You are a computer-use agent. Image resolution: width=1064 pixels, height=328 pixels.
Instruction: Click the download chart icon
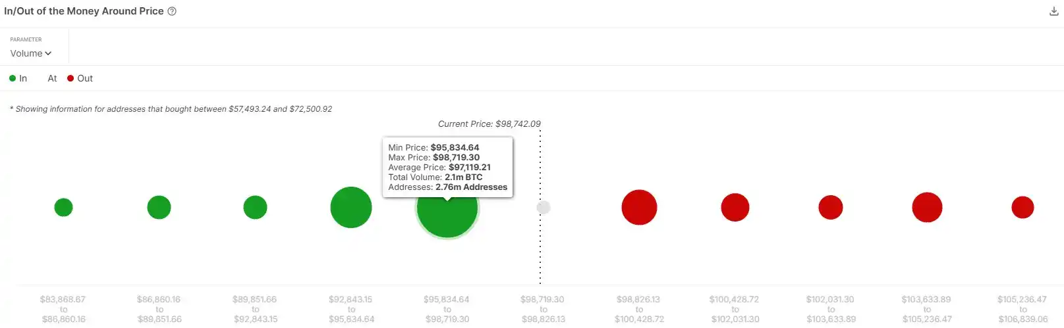1053,11
